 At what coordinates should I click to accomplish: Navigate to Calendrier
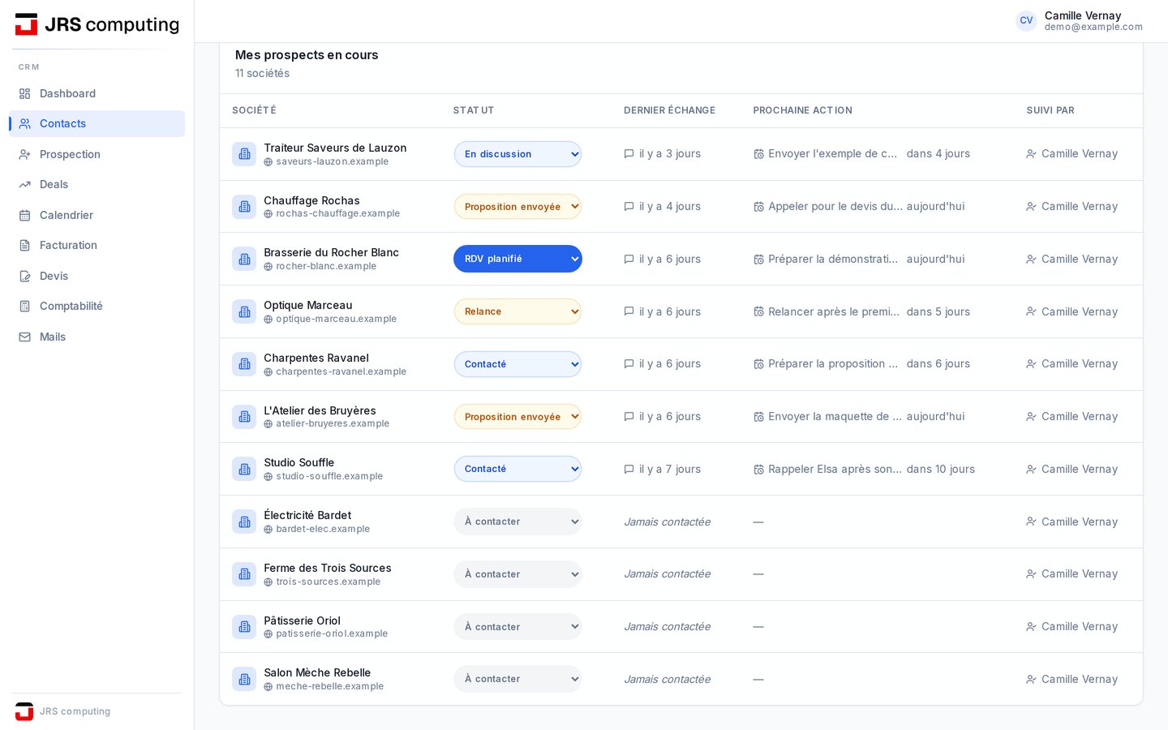click(97, 215)
